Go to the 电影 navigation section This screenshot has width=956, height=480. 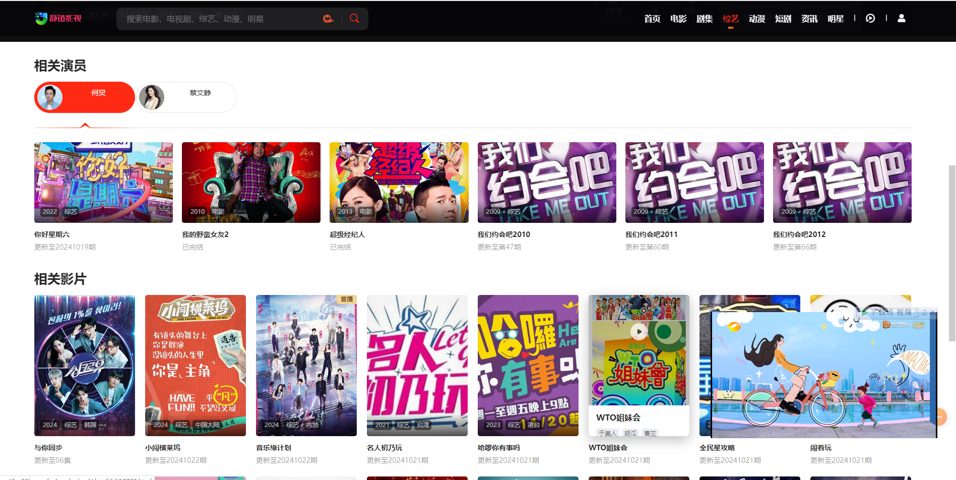[x=678, y=19]
